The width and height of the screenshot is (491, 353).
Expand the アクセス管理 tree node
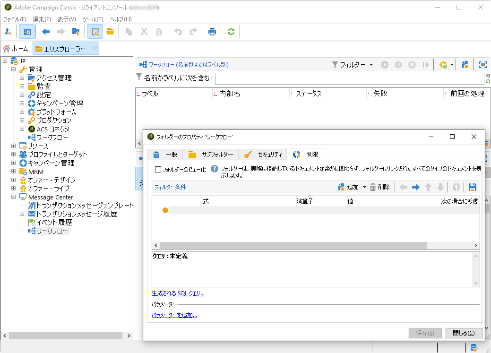coord(22,77)
